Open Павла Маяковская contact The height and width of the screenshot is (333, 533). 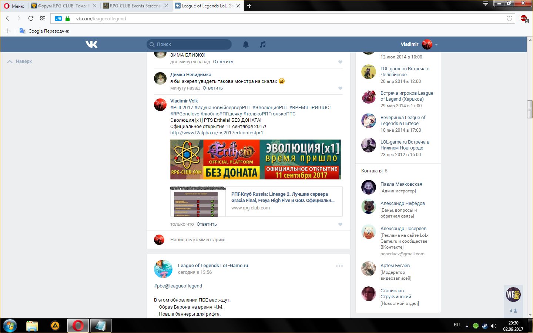coord(401,184)
